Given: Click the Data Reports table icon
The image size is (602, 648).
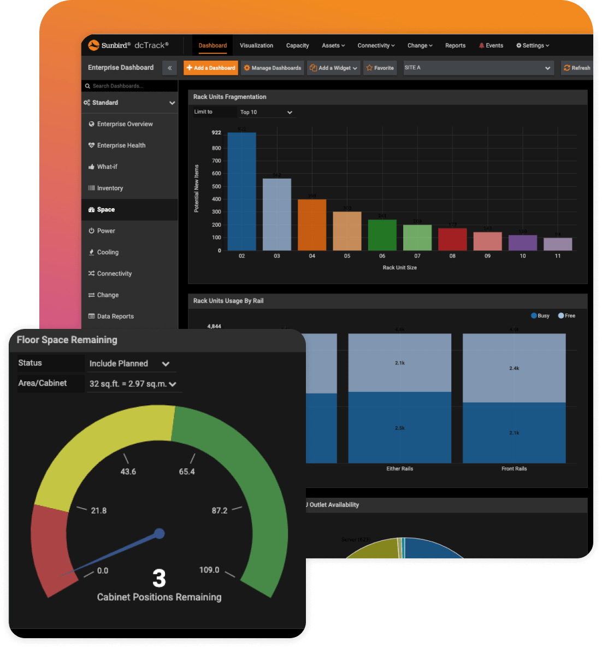Looking at the screenshot, I should pos(91,316).
